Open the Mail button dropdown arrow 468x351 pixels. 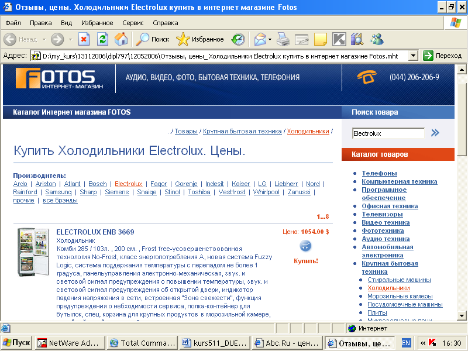tap(270, 39)
